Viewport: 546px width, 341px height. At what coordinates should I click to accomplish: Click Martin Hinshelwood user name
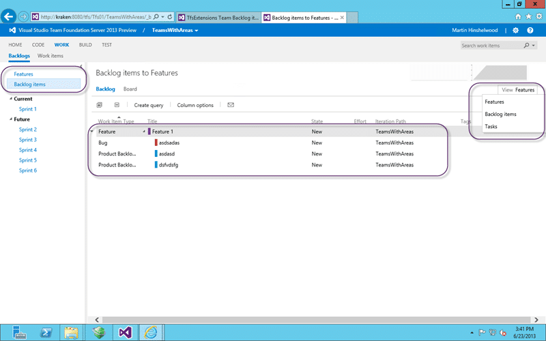[x=475, y=30]
